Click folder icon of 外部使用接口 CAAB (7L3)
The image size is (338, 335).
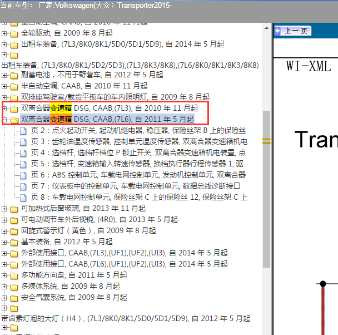(x=14, y=254)
